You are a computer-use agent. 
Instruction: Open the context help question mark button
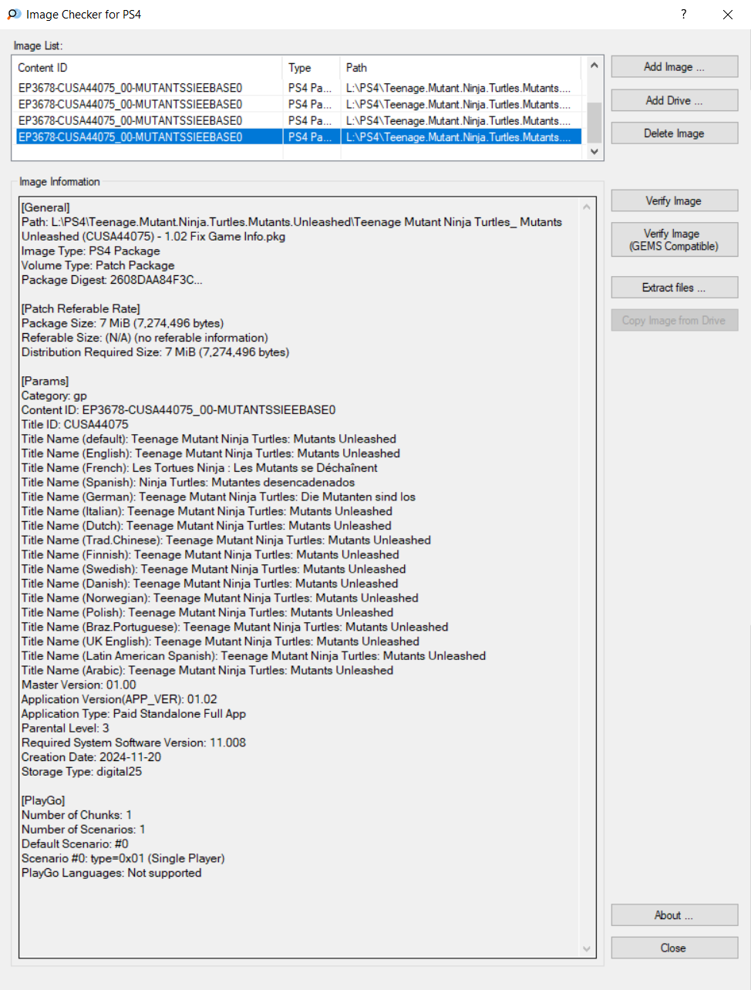click(x=683, y=14)
